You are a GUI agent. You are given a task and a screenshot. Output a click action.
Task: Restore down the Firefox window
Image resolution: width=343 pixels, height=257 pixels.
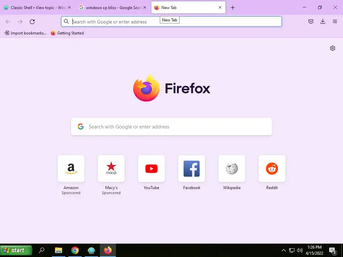click(320, 7)
